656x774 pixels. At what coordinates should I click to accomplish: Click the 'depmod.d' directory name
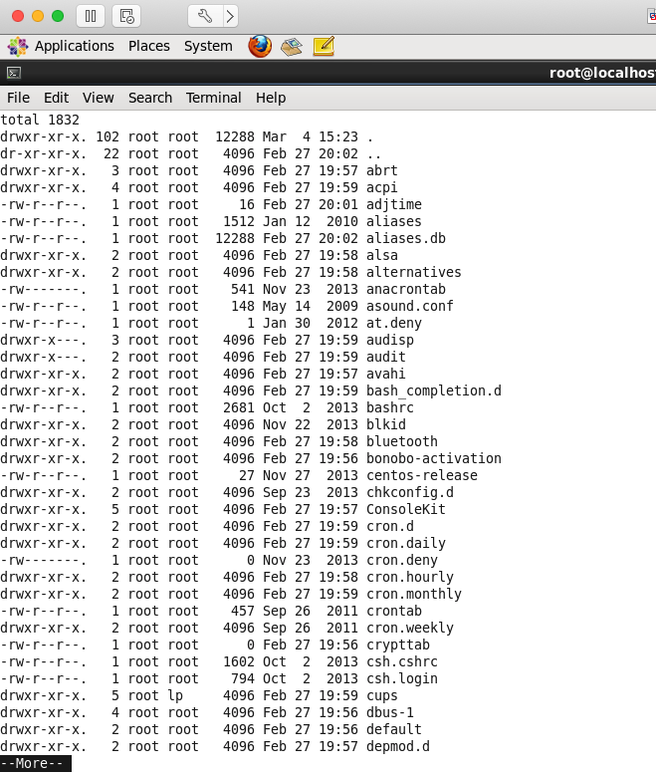coord(397,747)
